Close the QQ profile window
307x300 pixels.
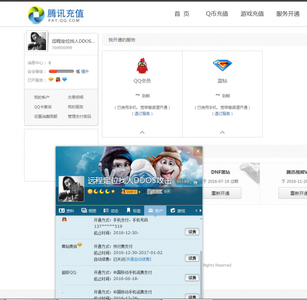coord(198,151)
